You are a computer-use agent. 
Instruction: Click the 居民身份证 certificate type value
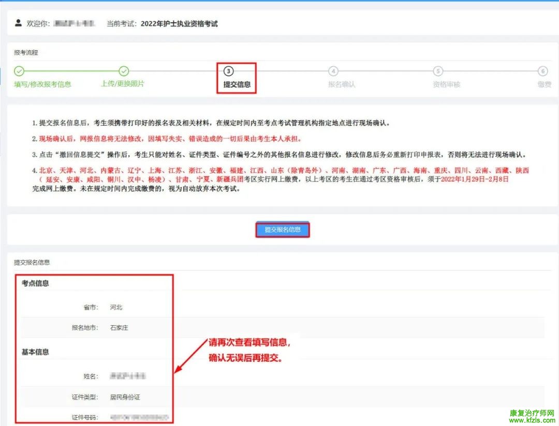125,397
